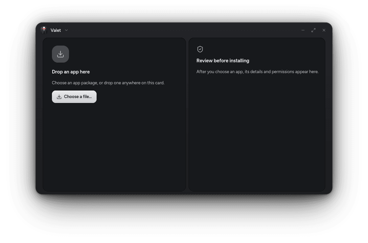368x243 pixels.
Task: Expand the Valet title dropdown chevron
Action: 66,30
